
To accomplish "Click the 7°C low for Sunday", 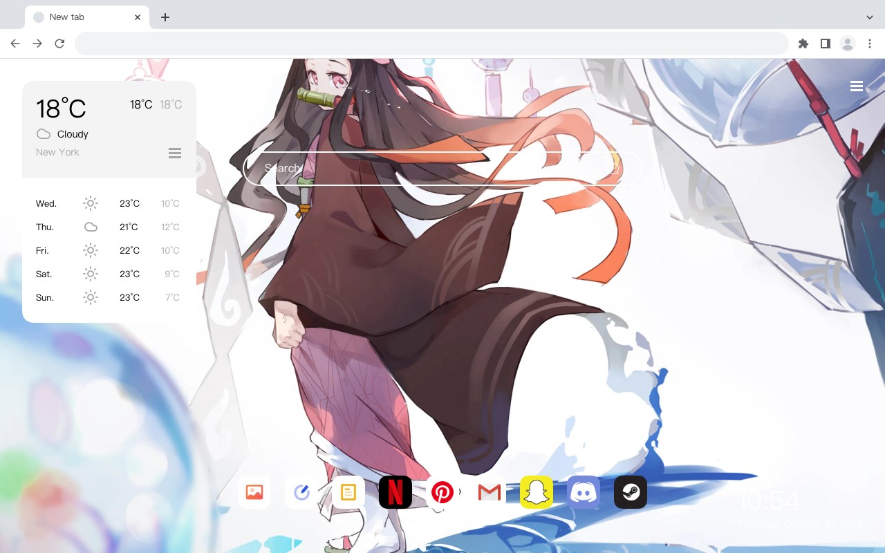I will 172,297.
